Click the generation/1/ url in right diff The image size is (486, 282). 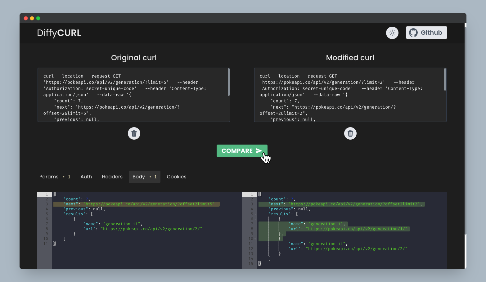(x=357, y=229)
